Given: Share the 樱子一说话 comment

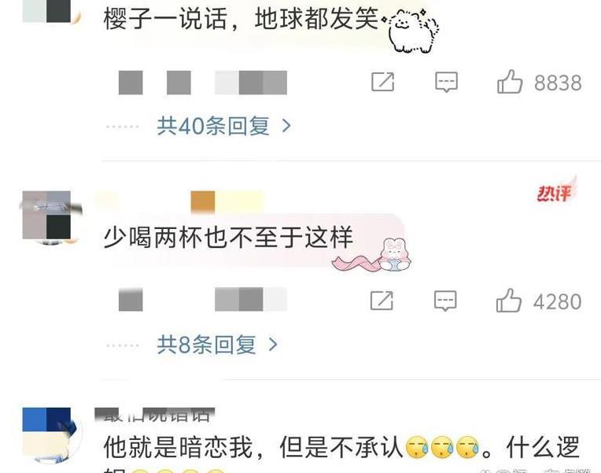Looking at the screenshot, I should tap(382, 82).
